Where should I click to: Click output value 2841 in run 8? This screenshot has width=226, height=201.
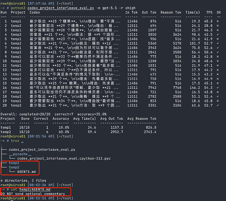click(x=152, y=52)
